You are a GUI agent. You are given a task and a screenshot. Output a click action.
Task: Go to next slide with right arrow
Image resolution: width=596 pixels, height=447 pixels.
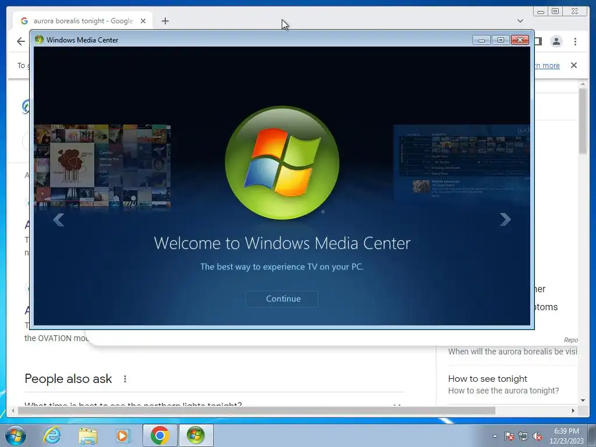(x=505, y=219)
